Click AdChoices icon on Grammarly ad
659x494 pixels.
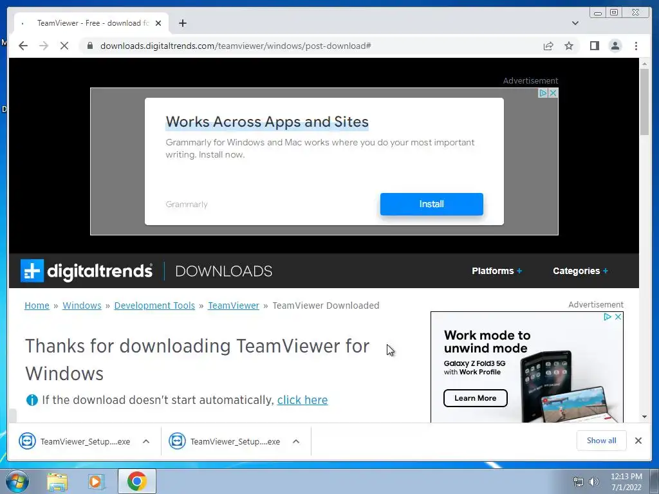[x=543, y=93]
